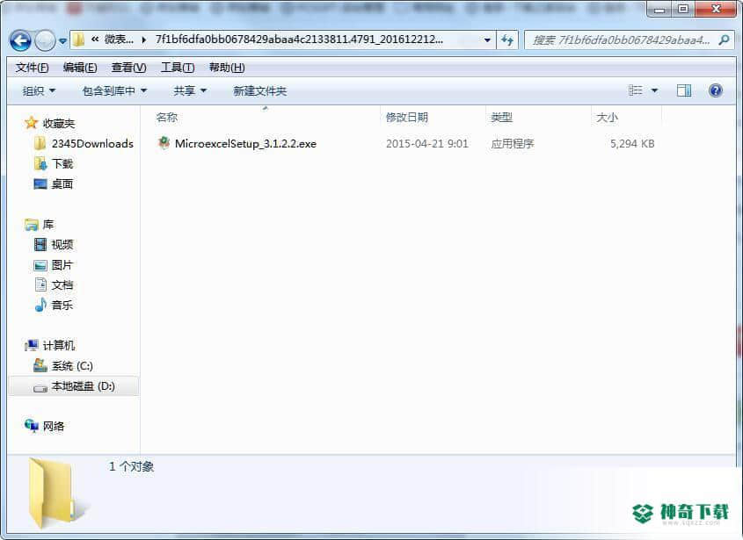
Task: Click the 微表... breadcrumb segment
Action: point(119,40)
